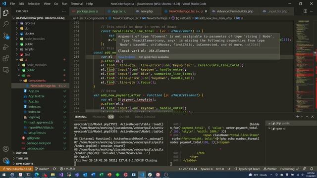The height and width of the screenshot is (178, 317).
Task: Close the terminal panel
Action: click(x=313, y=117)
